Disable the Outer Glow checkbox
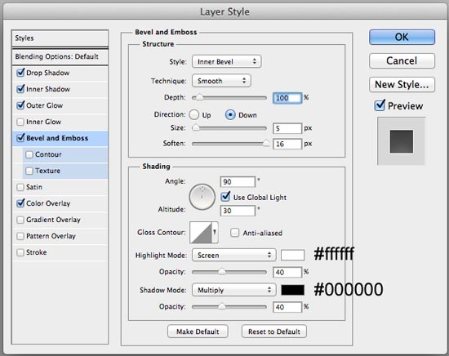The image size is (449, 356). [x=20, y=105]
